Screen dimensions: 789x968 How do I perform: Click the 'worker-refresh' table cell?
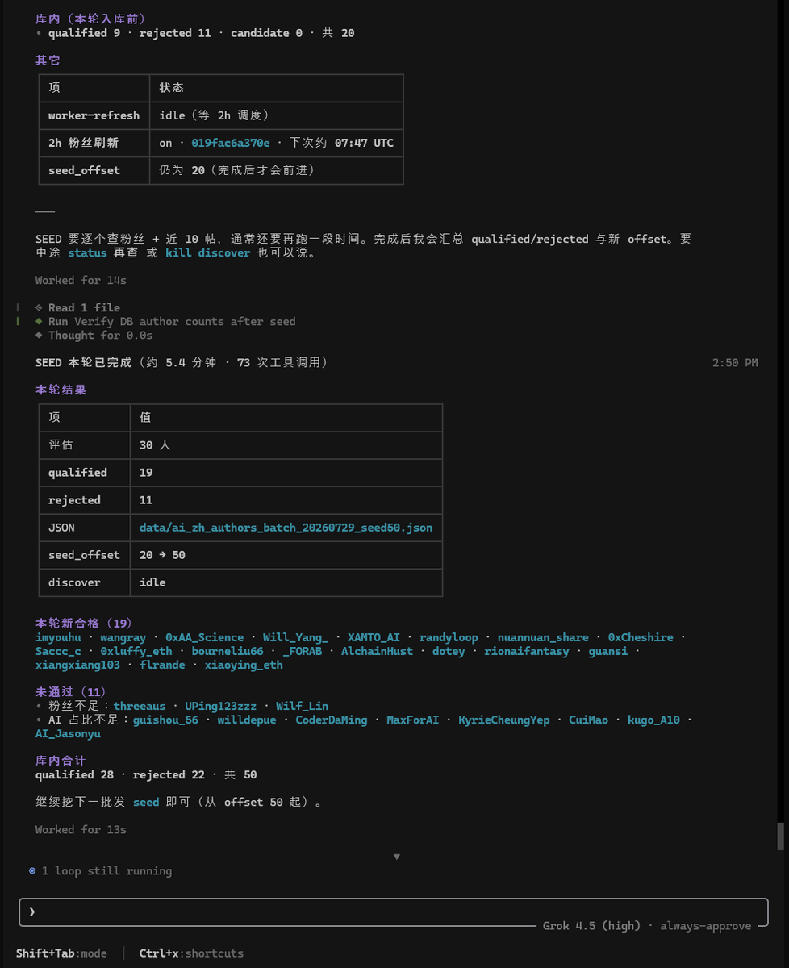click(94, 115)
